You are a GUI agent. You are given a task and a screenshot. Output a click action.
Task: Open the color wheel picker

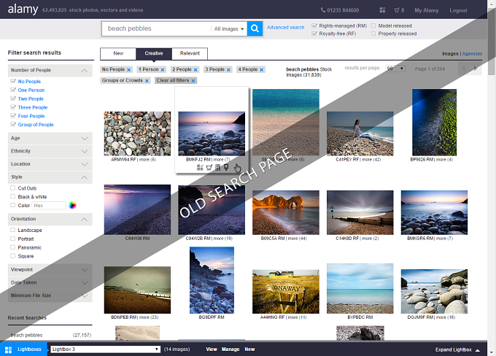coord(72,206)
